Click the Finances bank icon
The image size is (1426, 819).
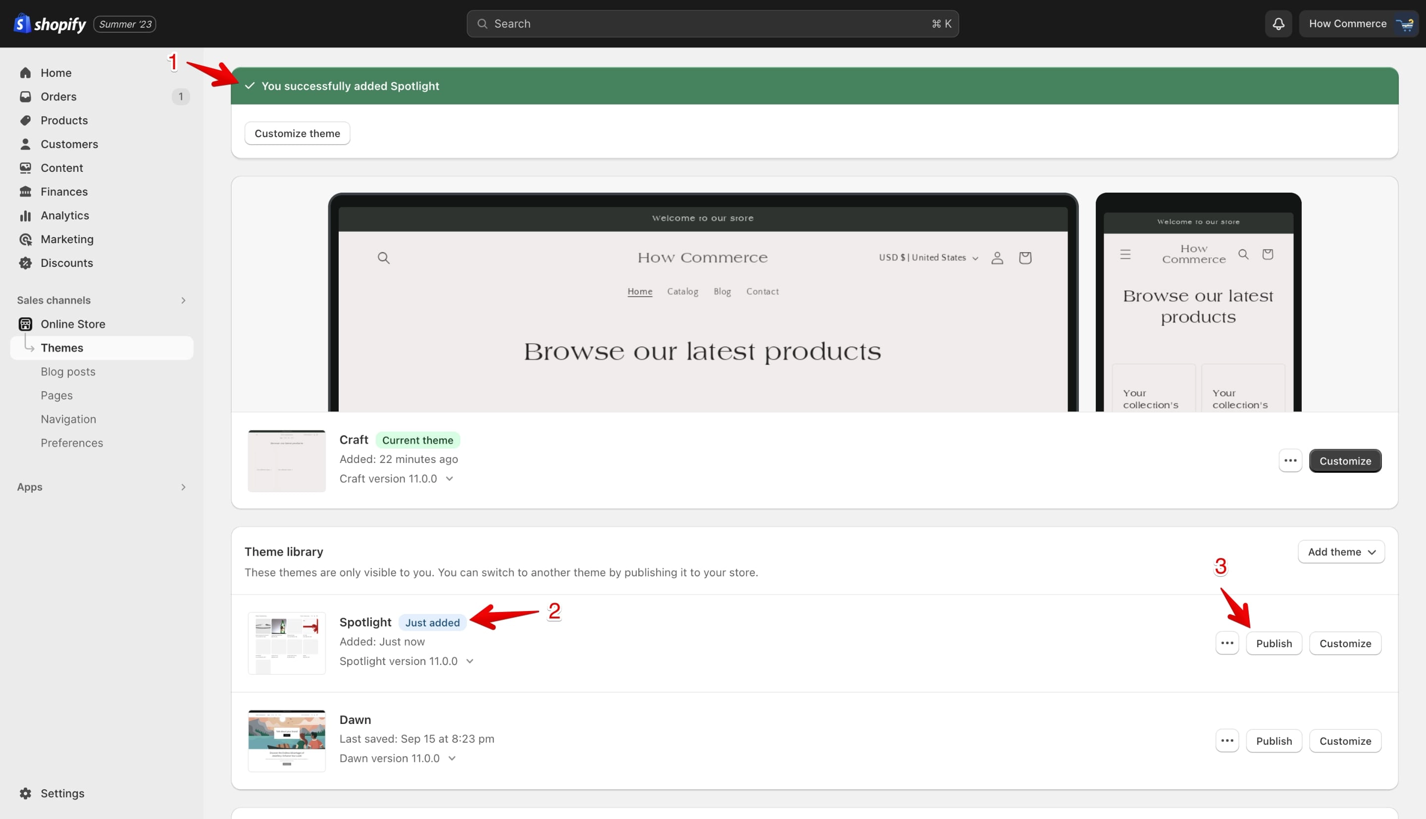click(x=25, y=192)
